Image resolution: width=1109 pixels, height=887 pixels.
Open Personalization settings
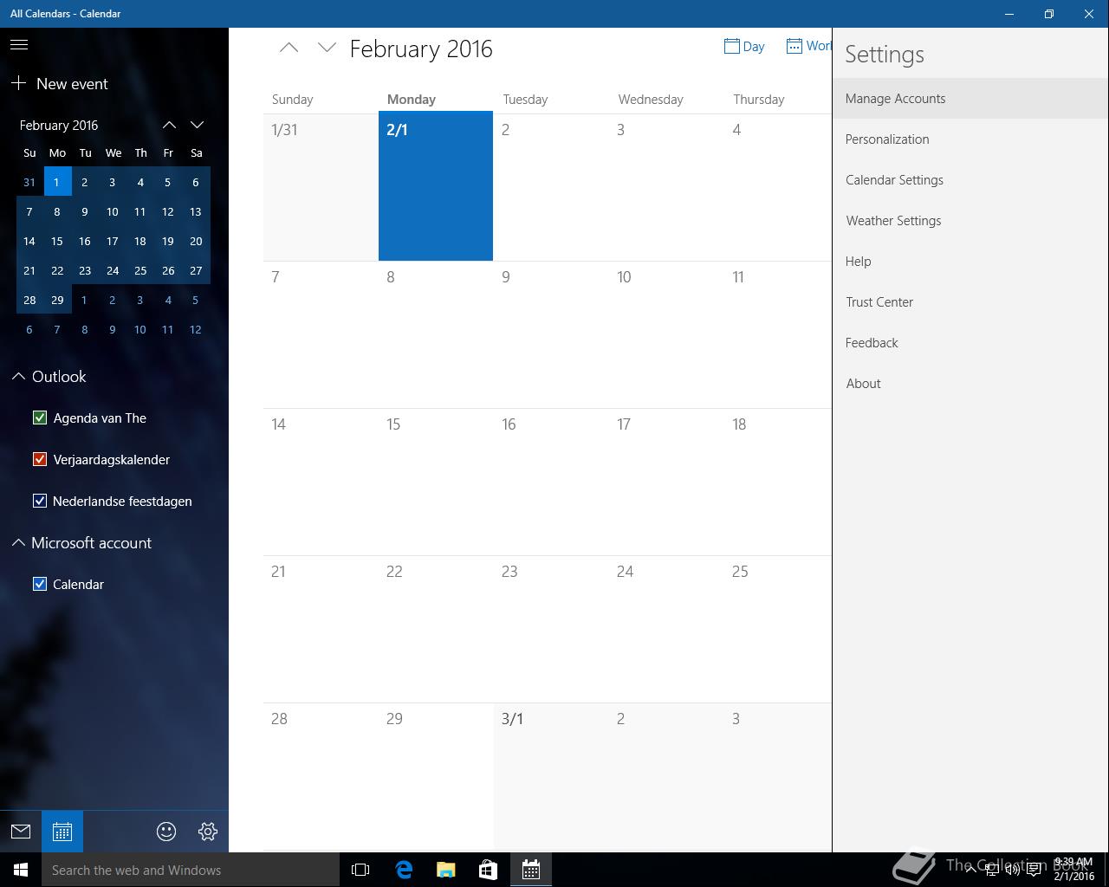pos(970,139)
